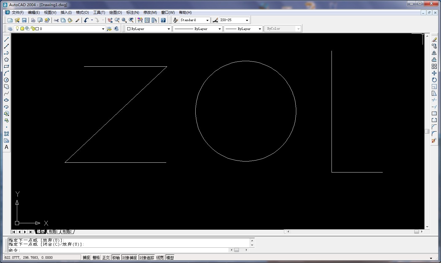
Task: Activate the Match Properties brush
Action: click(x=77, y=20)
